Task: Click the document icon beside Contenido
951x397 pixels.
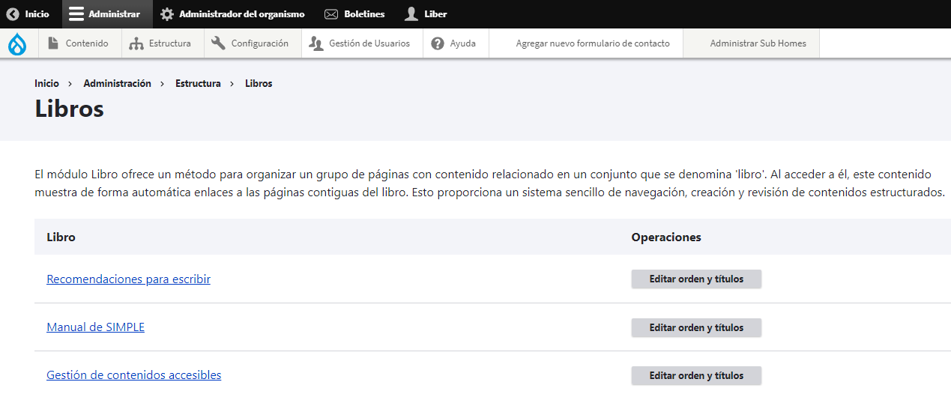Action: pos(53,43)
